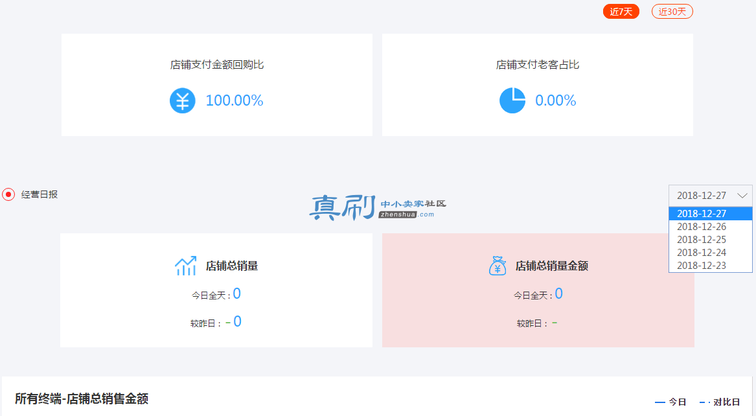This screenshot has height=416, width=756.
Task: Click the money bag icon for 店铺总销量金额
Action: click(498, 266)
